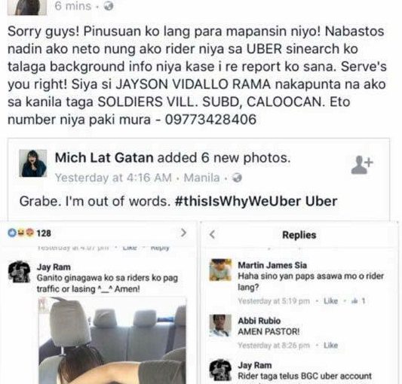The height and width of the screenshot is (384, 402).
Task: Open Mich Lat Gatan's profile picture
Action: [x=33, y=163]
